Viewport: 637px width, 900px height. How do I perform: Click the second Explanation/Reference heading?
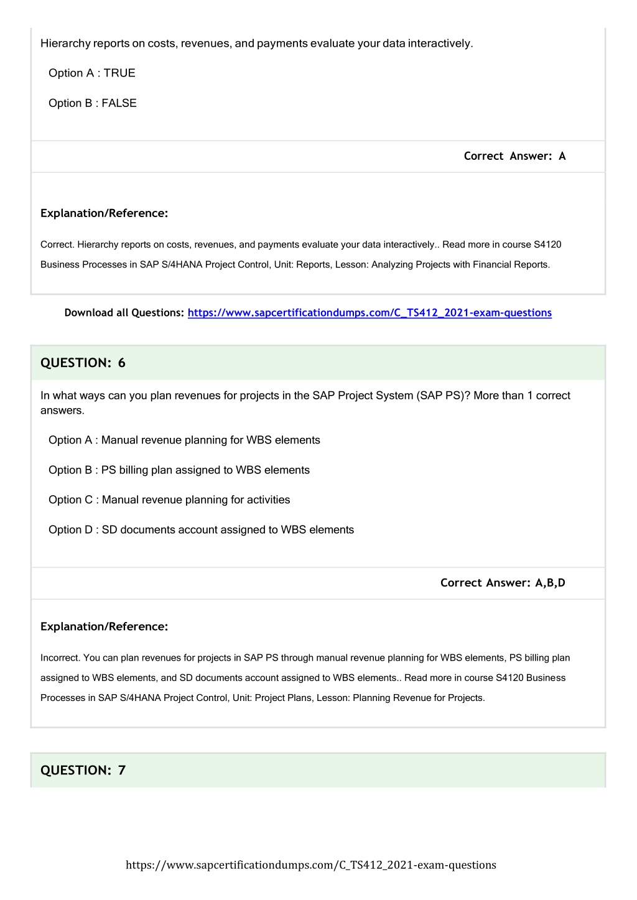[x=105, y=627]
